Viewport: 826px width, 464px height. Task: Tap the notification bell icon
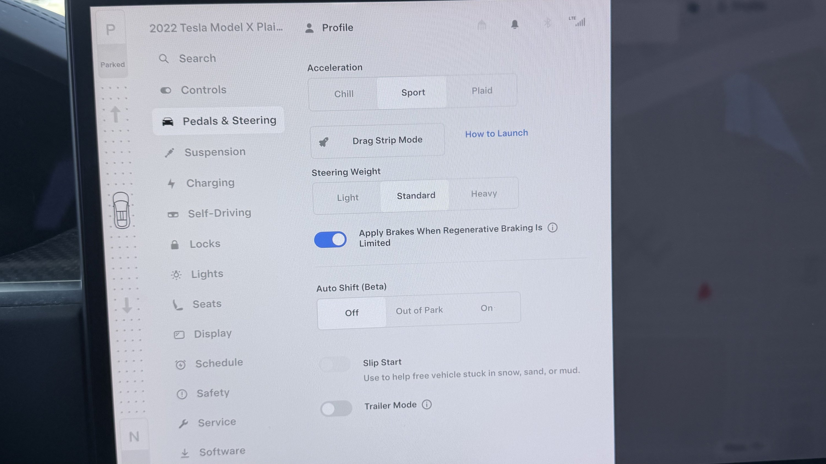(515, 24)
